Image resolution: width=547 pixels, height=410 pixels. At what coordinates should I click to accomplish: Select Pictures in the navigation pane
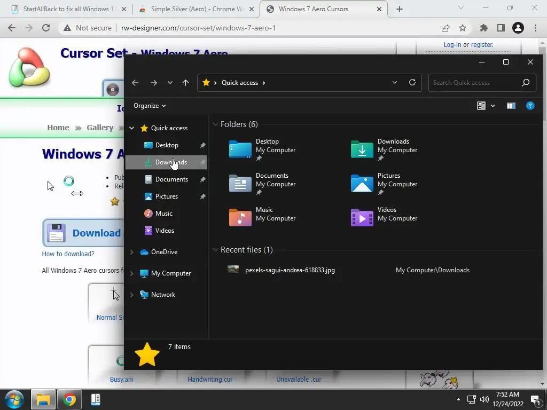pyautogui.click(x=167, y=196)
